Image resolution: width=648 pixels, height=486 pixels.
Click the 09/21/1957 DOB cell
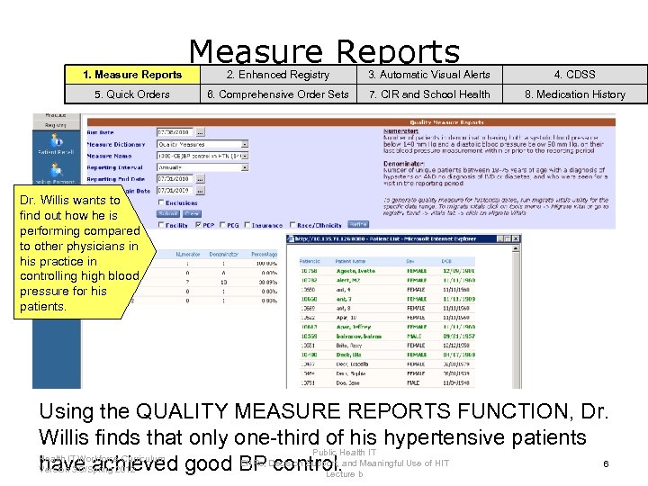coord(459,336)
